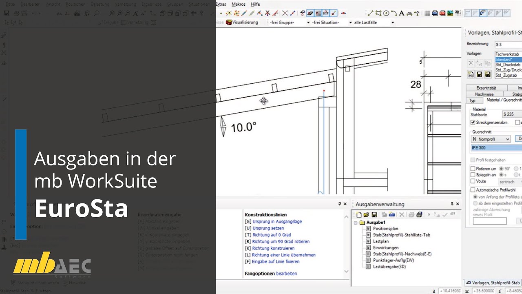Screen dimensions: 522x294
Task: Select the Punktlager-Auflg(EW) output item
Action: coord(393,260)
